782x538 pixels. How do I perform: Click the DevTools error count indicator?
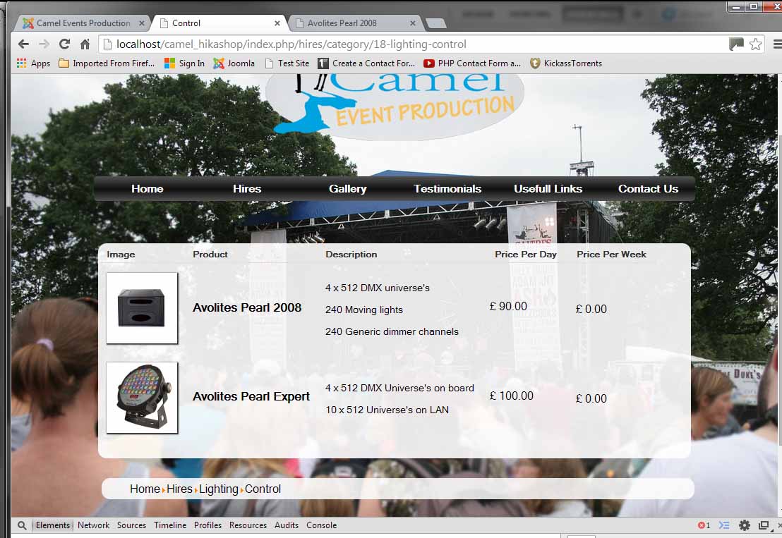[x=704, y=525]
